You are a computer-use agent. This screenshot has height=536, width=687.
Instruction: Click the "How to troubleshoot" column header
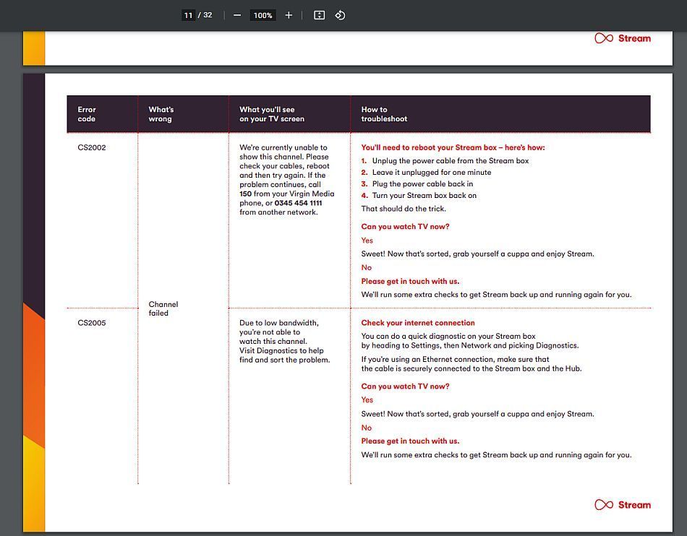tap(384, 114)
